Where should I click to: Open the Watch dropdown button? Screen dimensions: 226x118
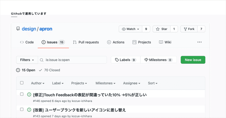pos(131,29)
